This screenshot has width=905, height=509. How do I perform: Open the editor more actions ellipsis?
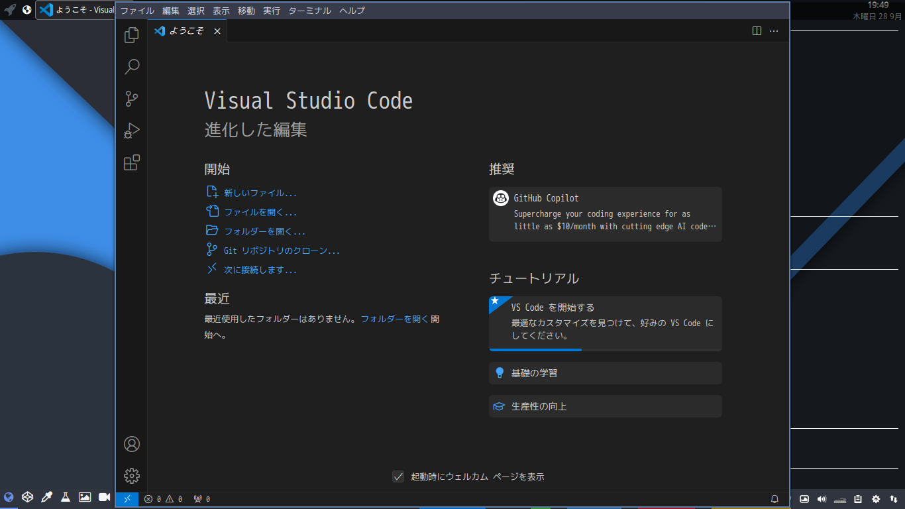pyautogui.click(x=774, y=31)
